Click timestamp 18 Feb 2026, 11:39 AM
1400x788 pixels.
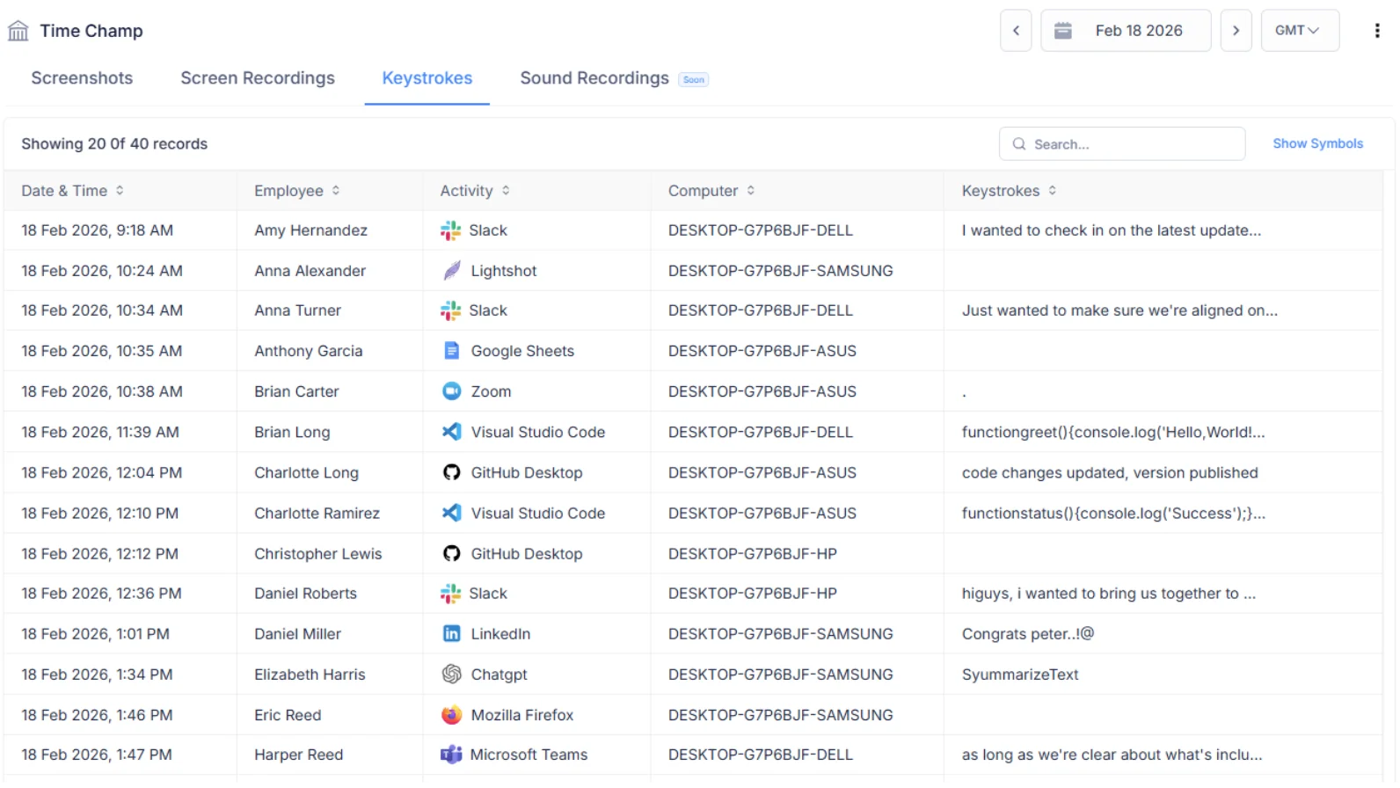(x=100, y=432)
